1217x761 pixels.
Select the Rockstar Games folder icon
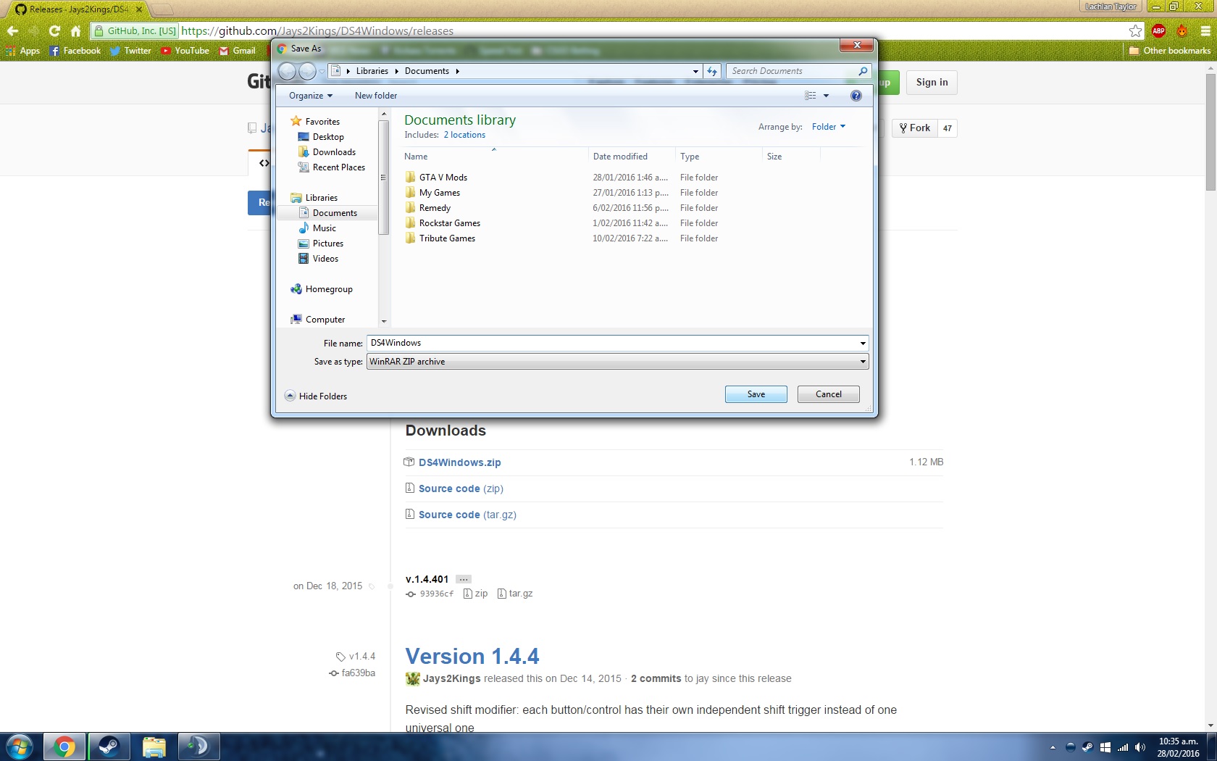tap(411, 223)
